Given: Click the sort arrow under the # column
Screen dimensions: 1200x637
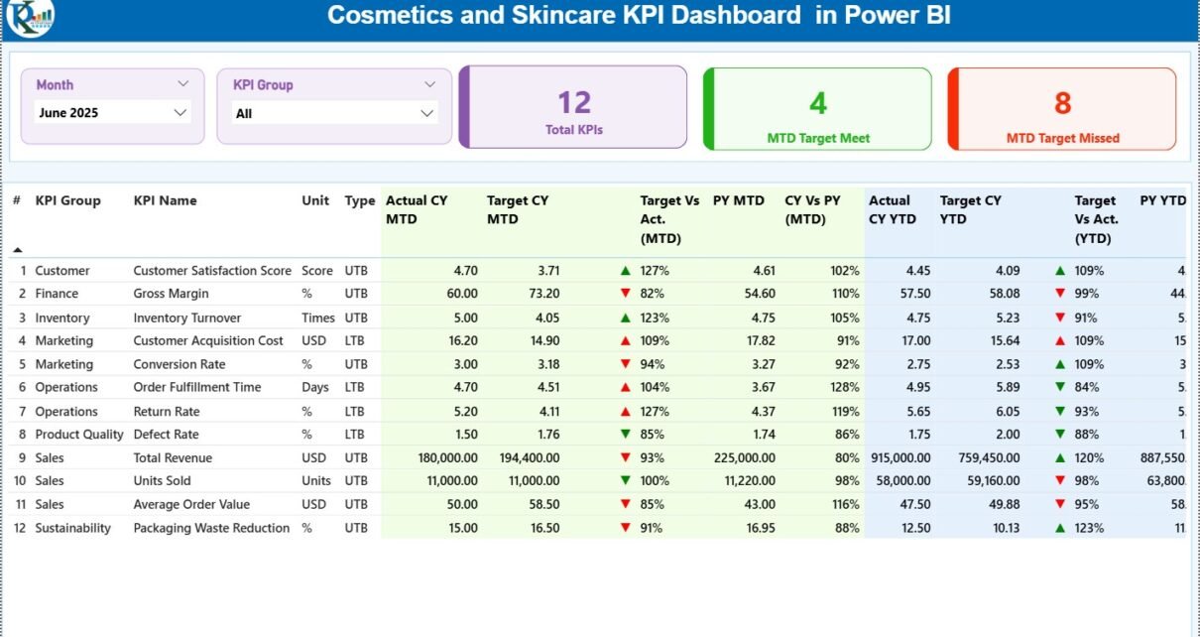Looking at the screenshot, I should (17, 250).
